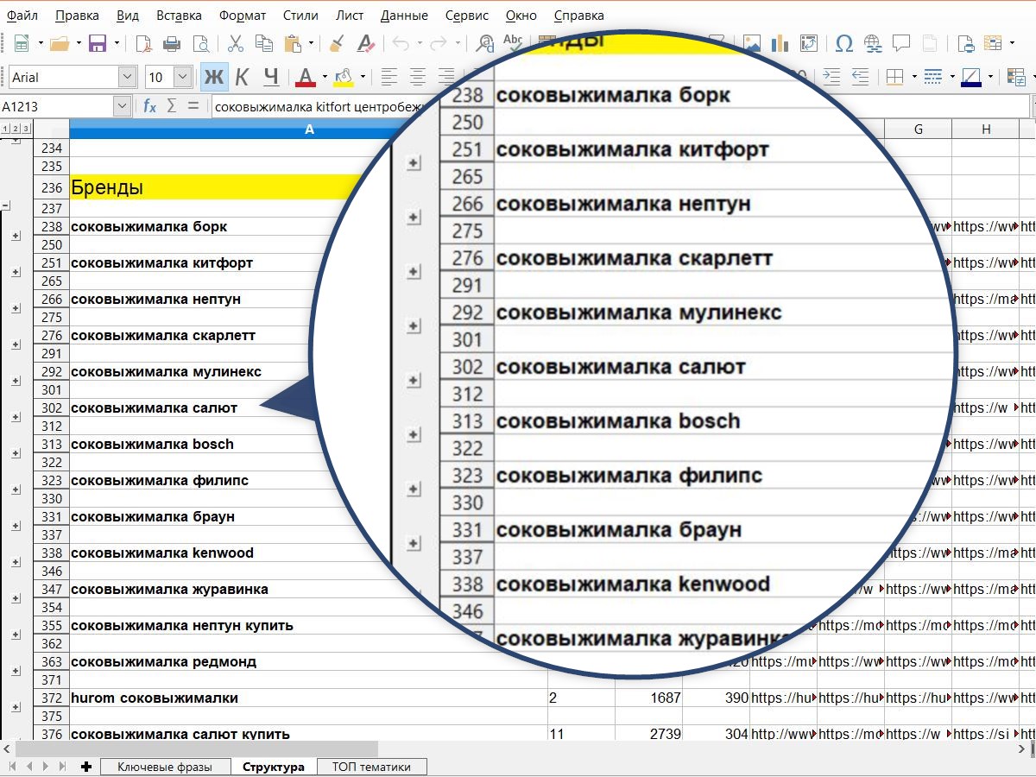Image resolution: width=1036 pixels, height=777 pixels.
Task: Open the Формат menu
Action: point(242,16)
